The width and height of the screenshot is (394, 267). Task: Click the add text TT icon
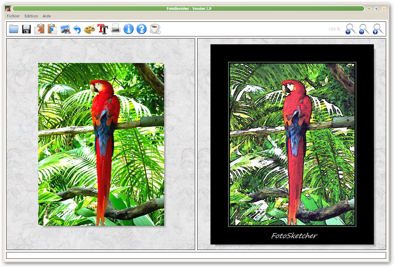103,29
